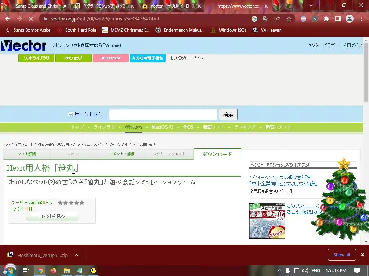Image resolution: width=369 pixels, height=276 pixels.
Task: Open the Chrome three-dot menu
Action: point(361,19)
